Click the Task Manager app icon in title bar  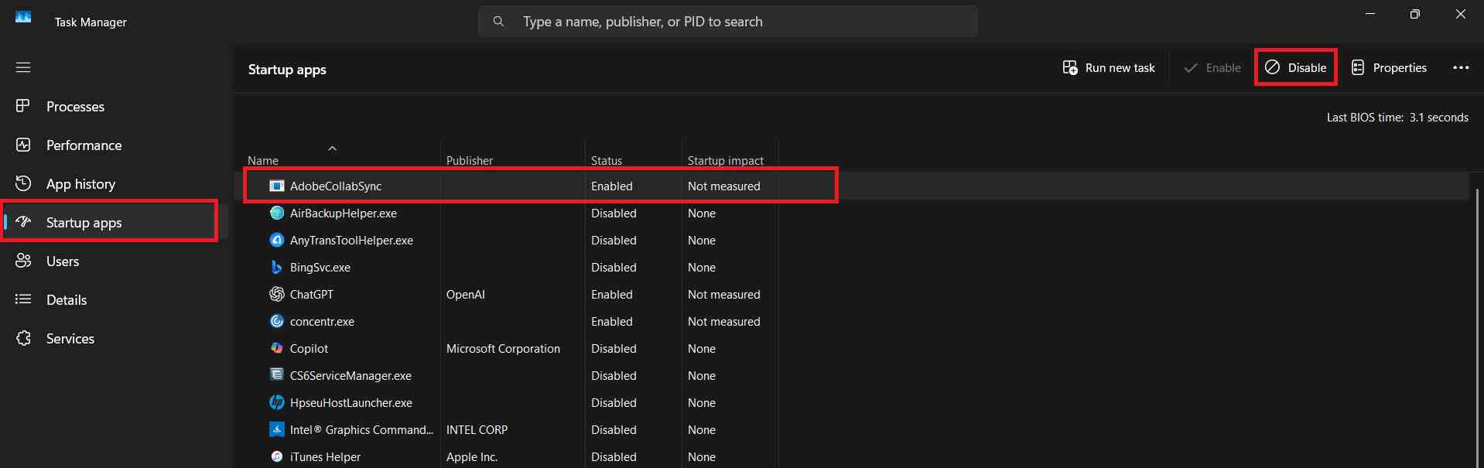click(x=23, y=17)
